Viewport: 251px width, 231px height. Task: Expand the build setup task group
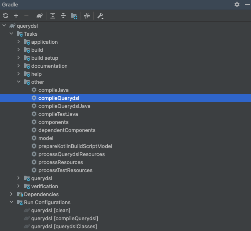pos(18,58)
